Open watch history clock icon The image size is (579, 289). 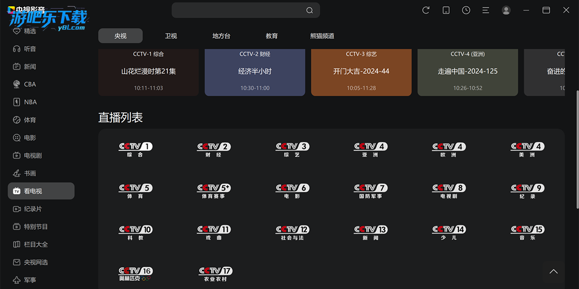pyautogui.click(x=466, y=10)
